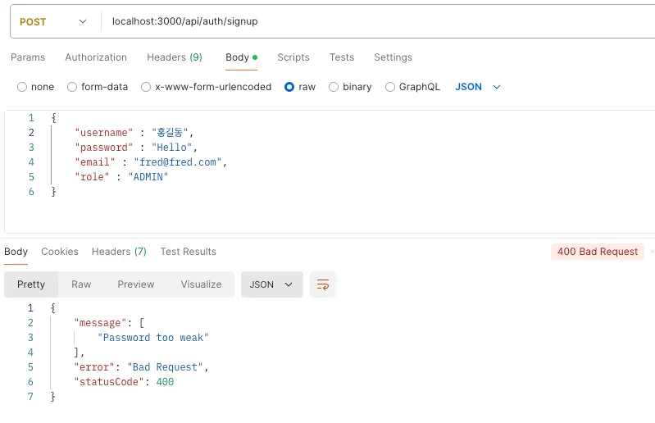Open the Authorization tab
Viewport: 655px width, 423px height.
click(96, 57)
